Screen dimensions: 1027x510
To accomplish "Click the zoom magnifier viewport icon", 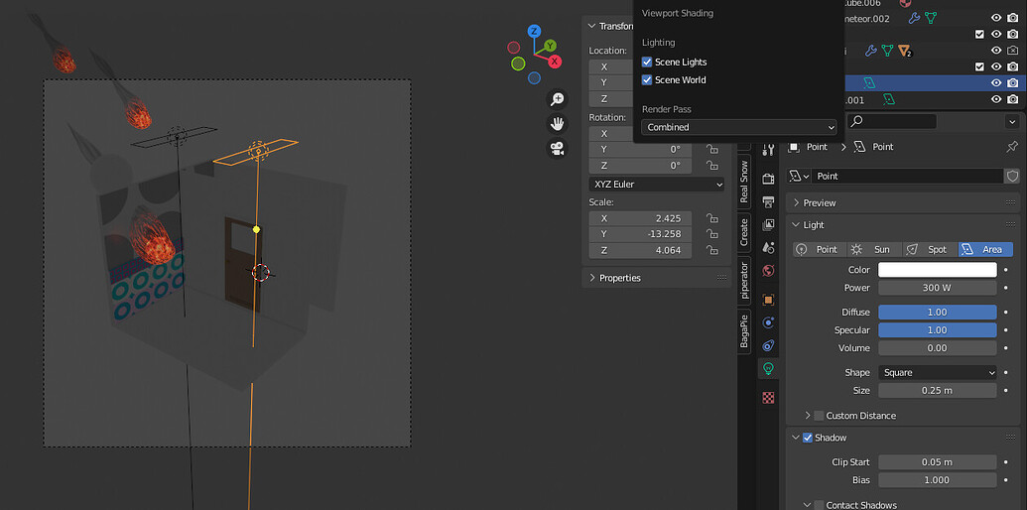I will pos(558,99).
